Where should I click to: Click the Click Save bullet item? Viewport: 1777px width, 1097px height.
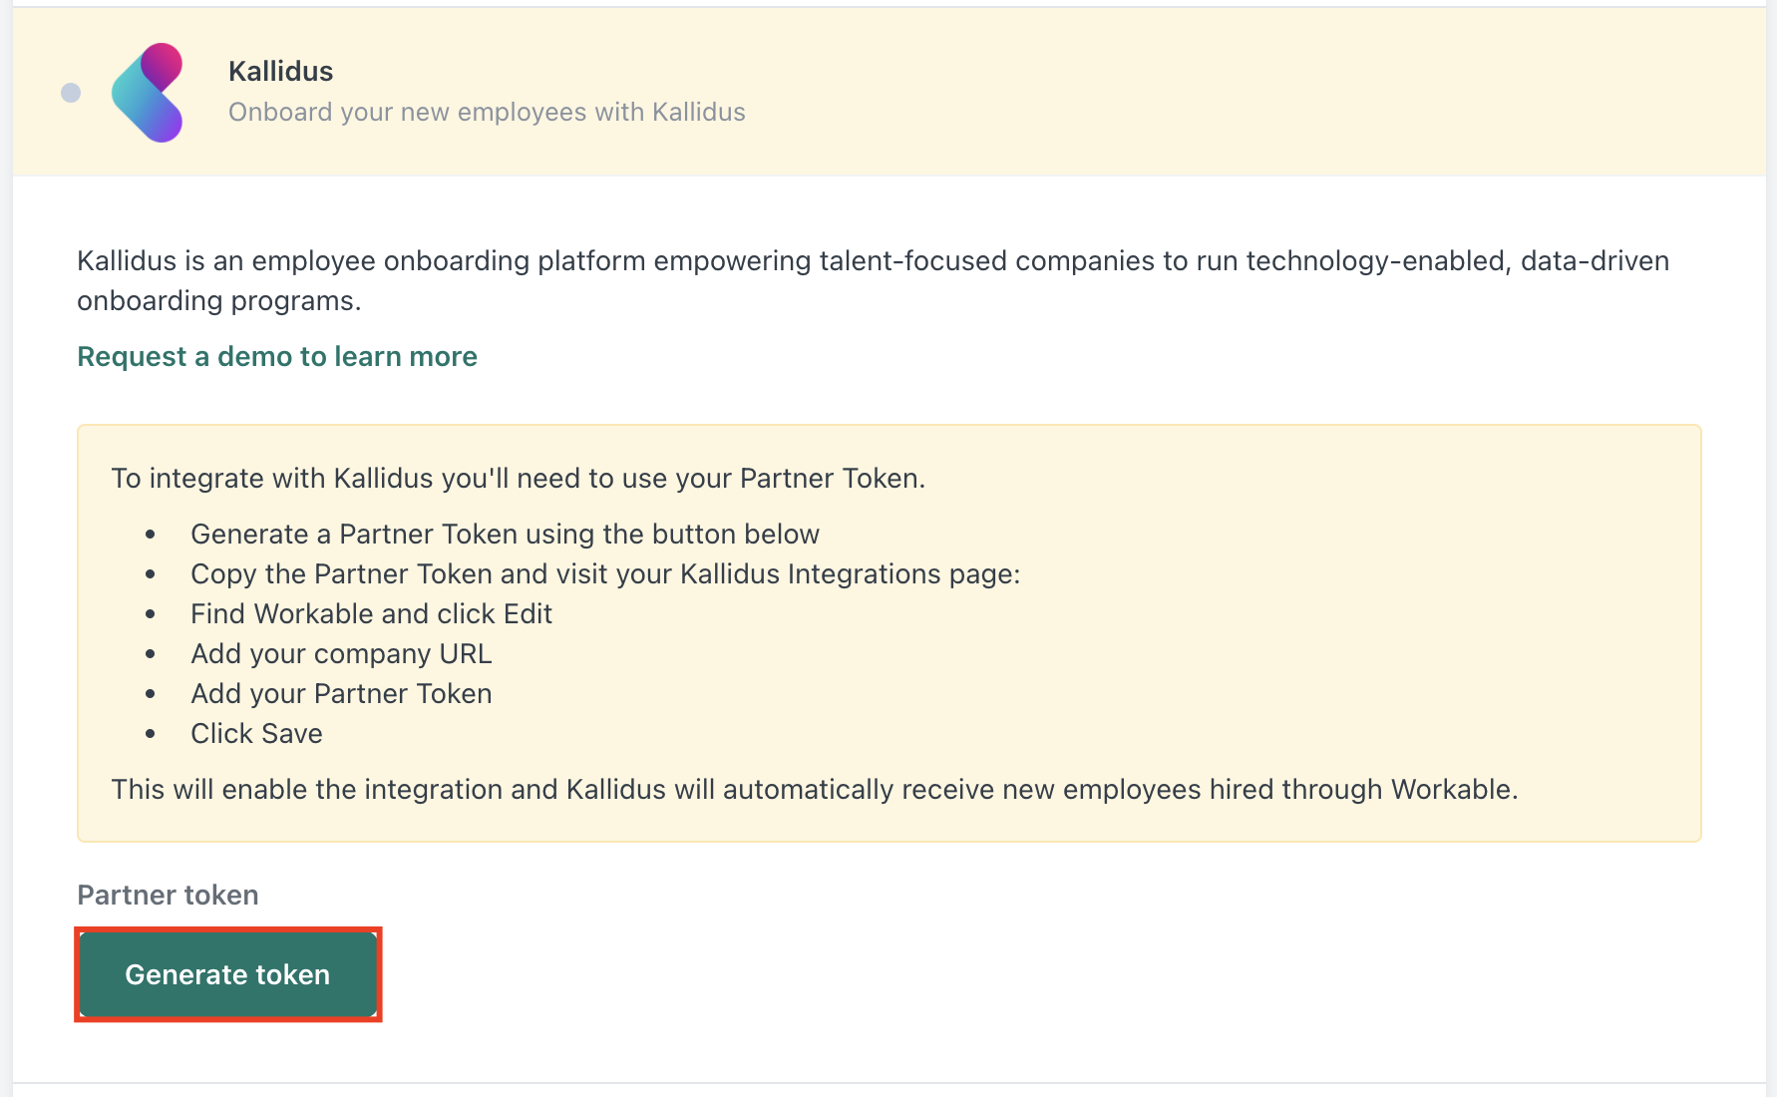[256, 733]
